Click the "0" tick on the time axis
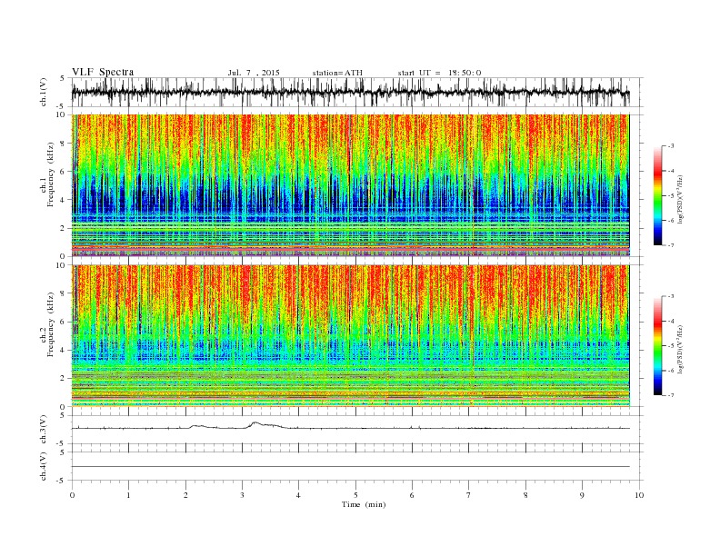720x556 pixels. (72, 495)
